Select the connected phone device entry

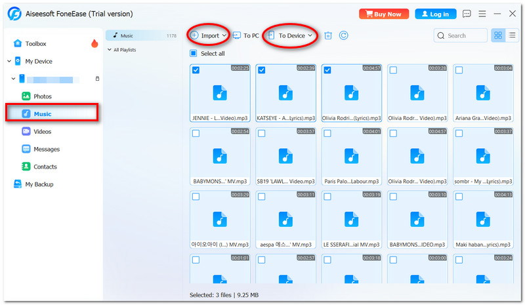click(x=50, y=79)
